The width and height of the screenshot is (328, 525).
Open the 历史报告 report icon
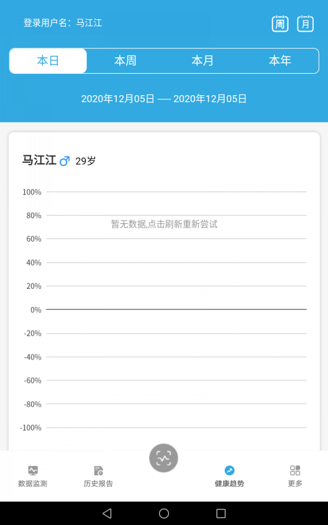pyautogui.click(x=98, y=470)
